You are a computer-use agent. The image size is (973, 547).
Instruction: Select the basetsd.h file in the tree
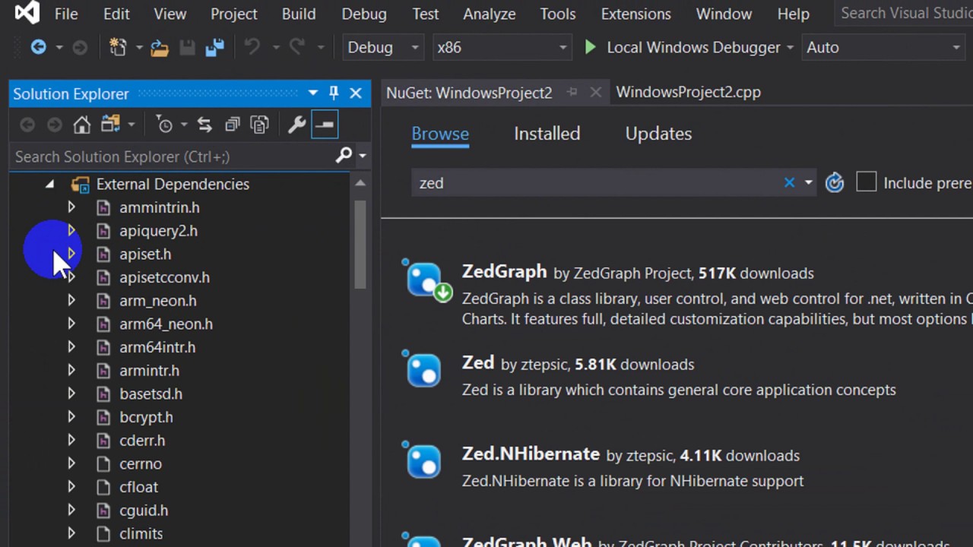[151, 394]
